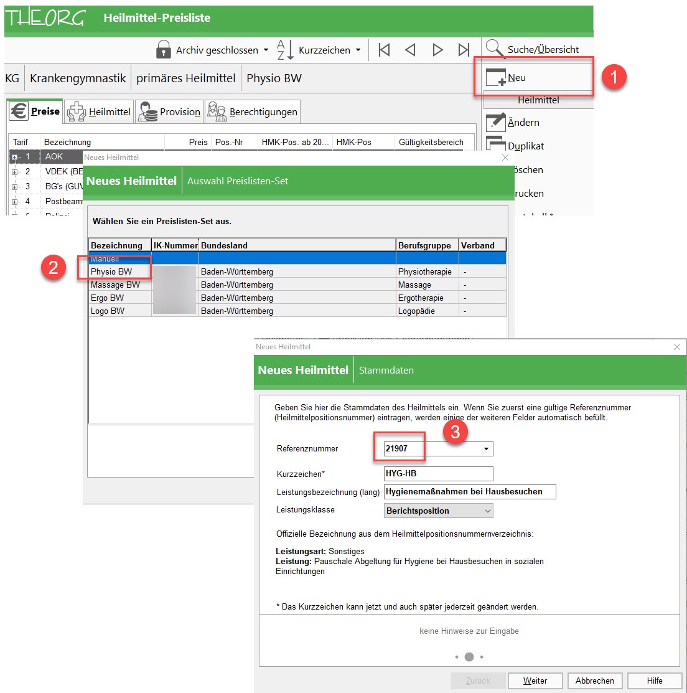Viewport: 687px width, 693px height.
Task: Close the Stammdaten dialog window
Action: (677, 347)
